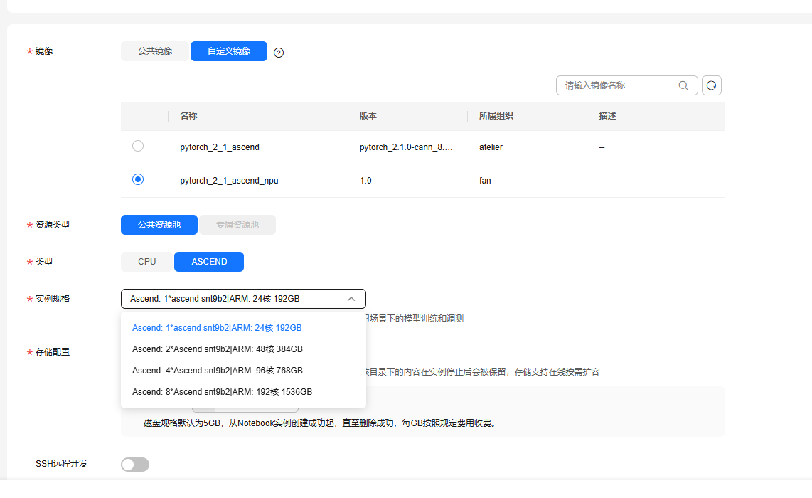Choose Ascend 8*Ascend snt9b2 192核 1536GB option
This screenshot has height=498, width=812.
pos(222,392)
